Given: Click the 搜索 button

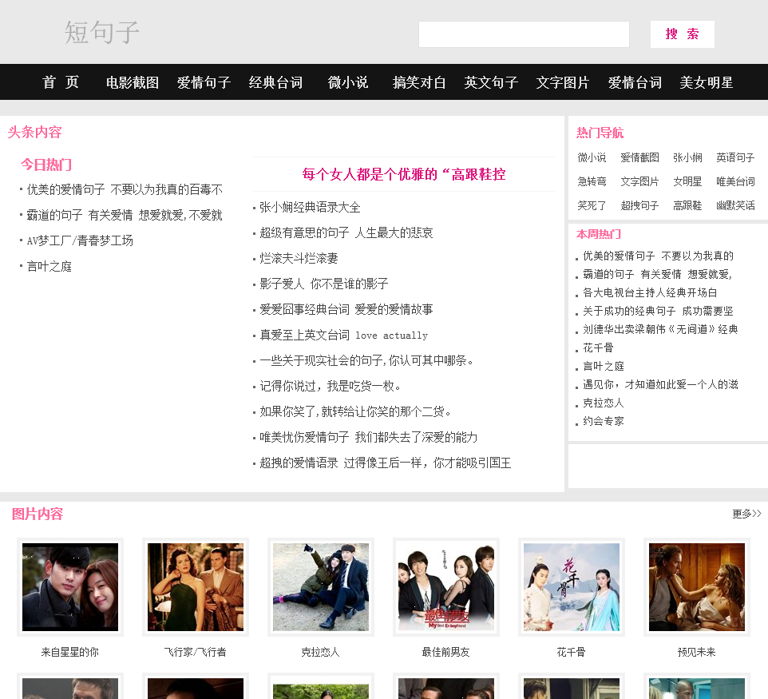Looking at the screenshot, I should pos(682,34).
